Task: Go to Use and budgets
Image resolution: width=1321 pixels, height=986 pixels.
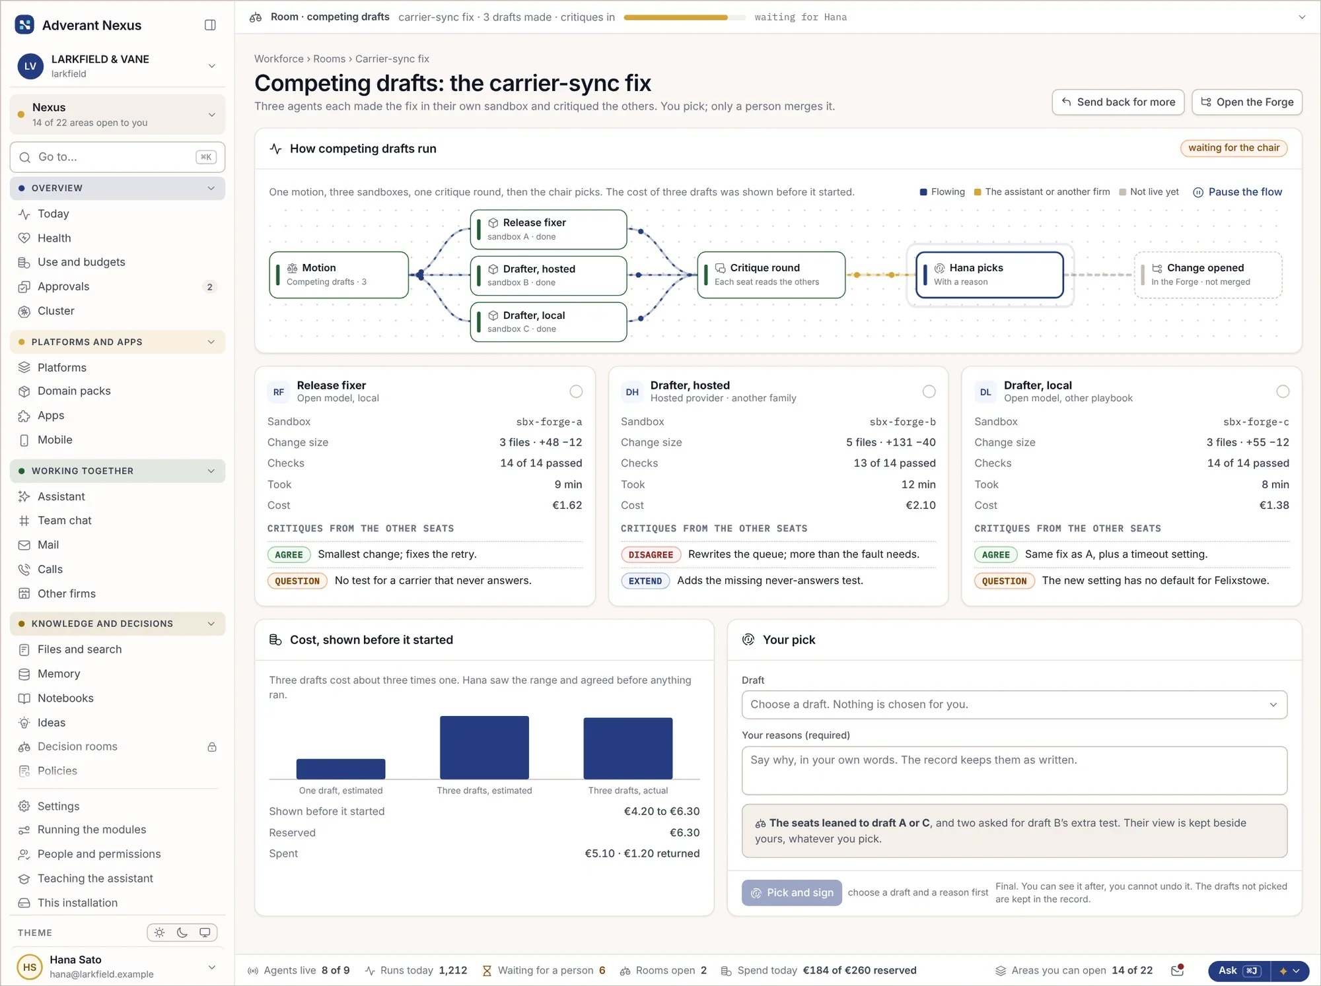Action: click(x=118, y=262)
